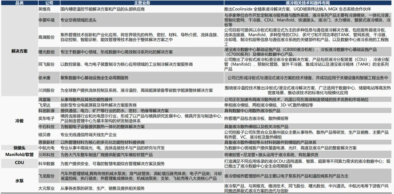Click company name 飞龙股份
The width and height of the screenshot is (394, 194).
(x=46, y=176)
